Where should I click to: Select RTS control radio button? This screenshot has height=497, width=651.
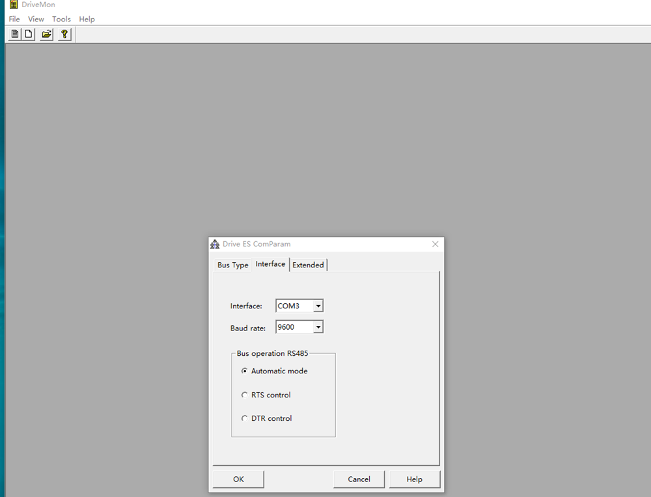coord(245,395)
